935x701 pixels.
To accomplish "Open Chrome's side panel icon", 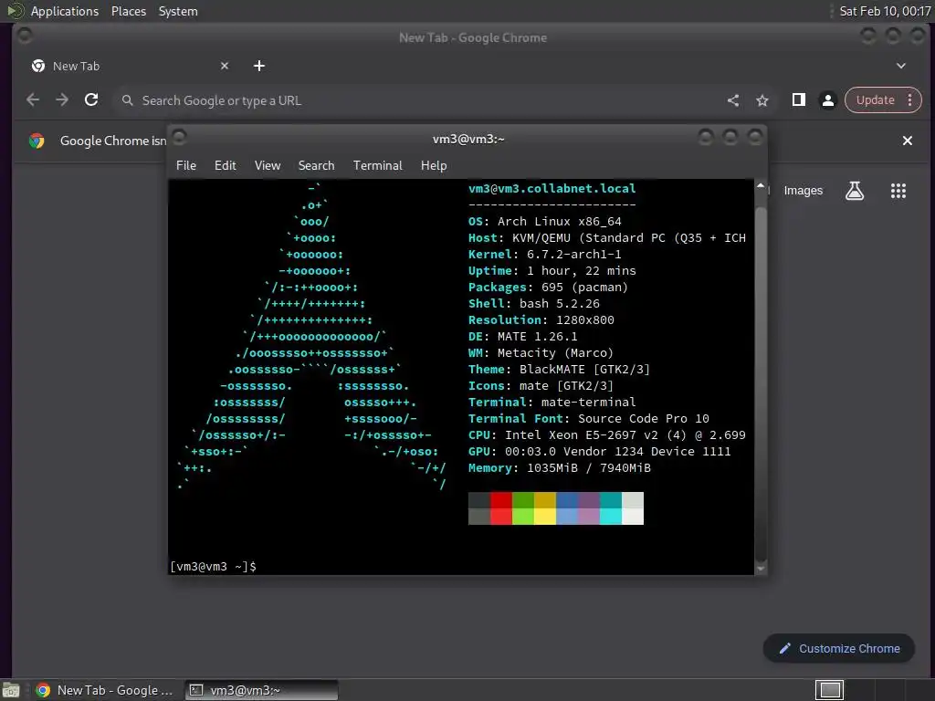I will click(x=798, y=100).
